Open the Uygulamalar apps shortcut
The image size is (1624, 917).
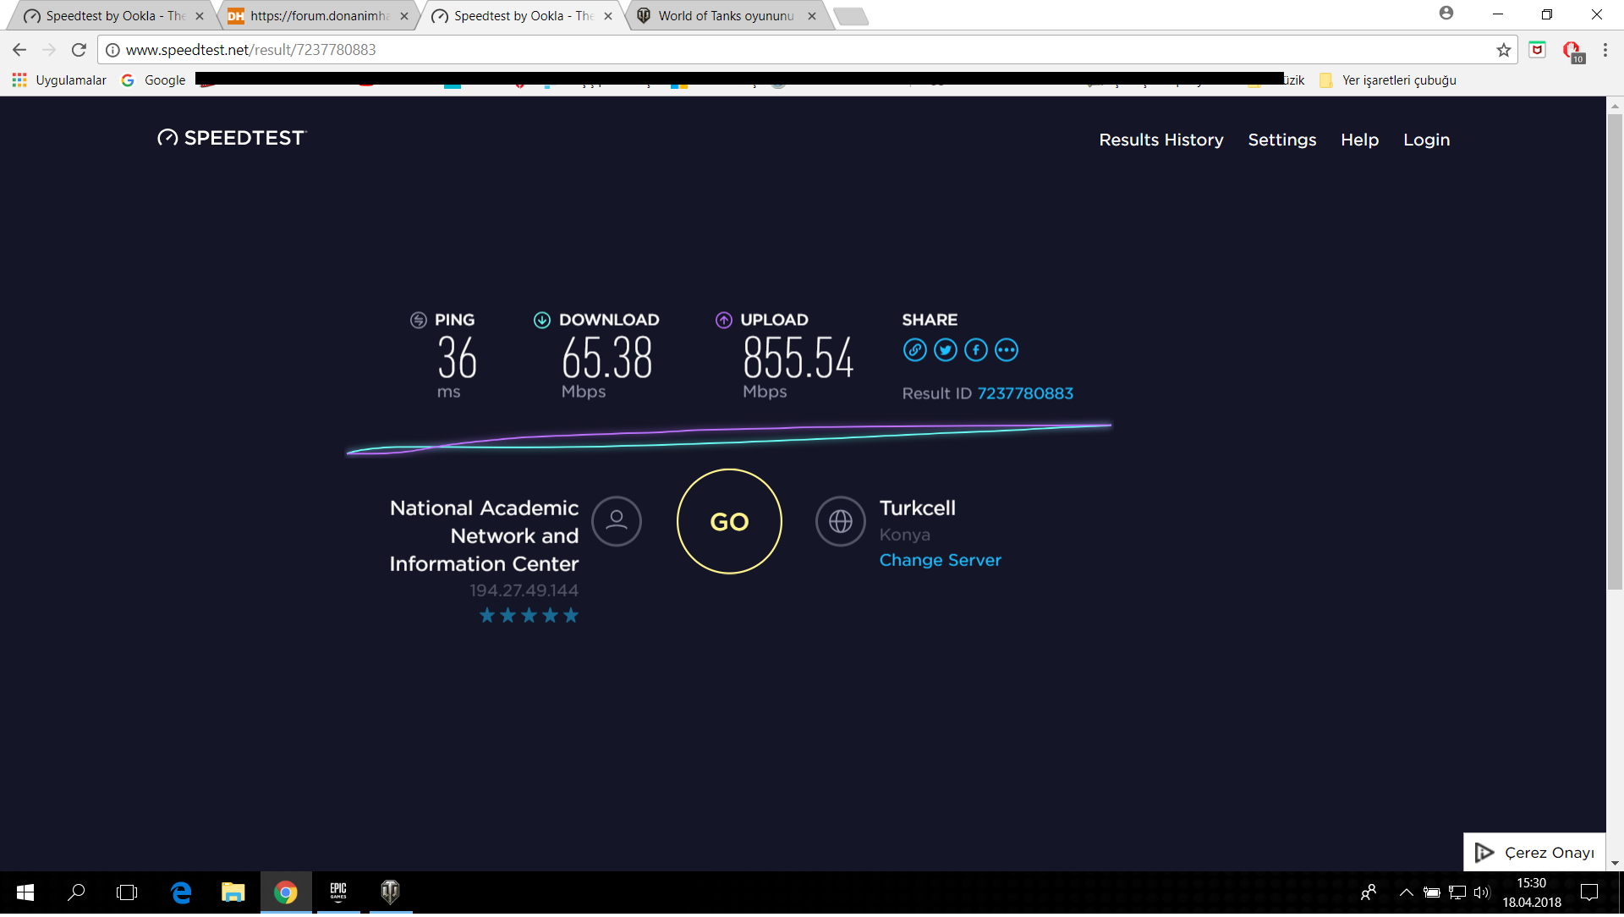coord(59,80)
